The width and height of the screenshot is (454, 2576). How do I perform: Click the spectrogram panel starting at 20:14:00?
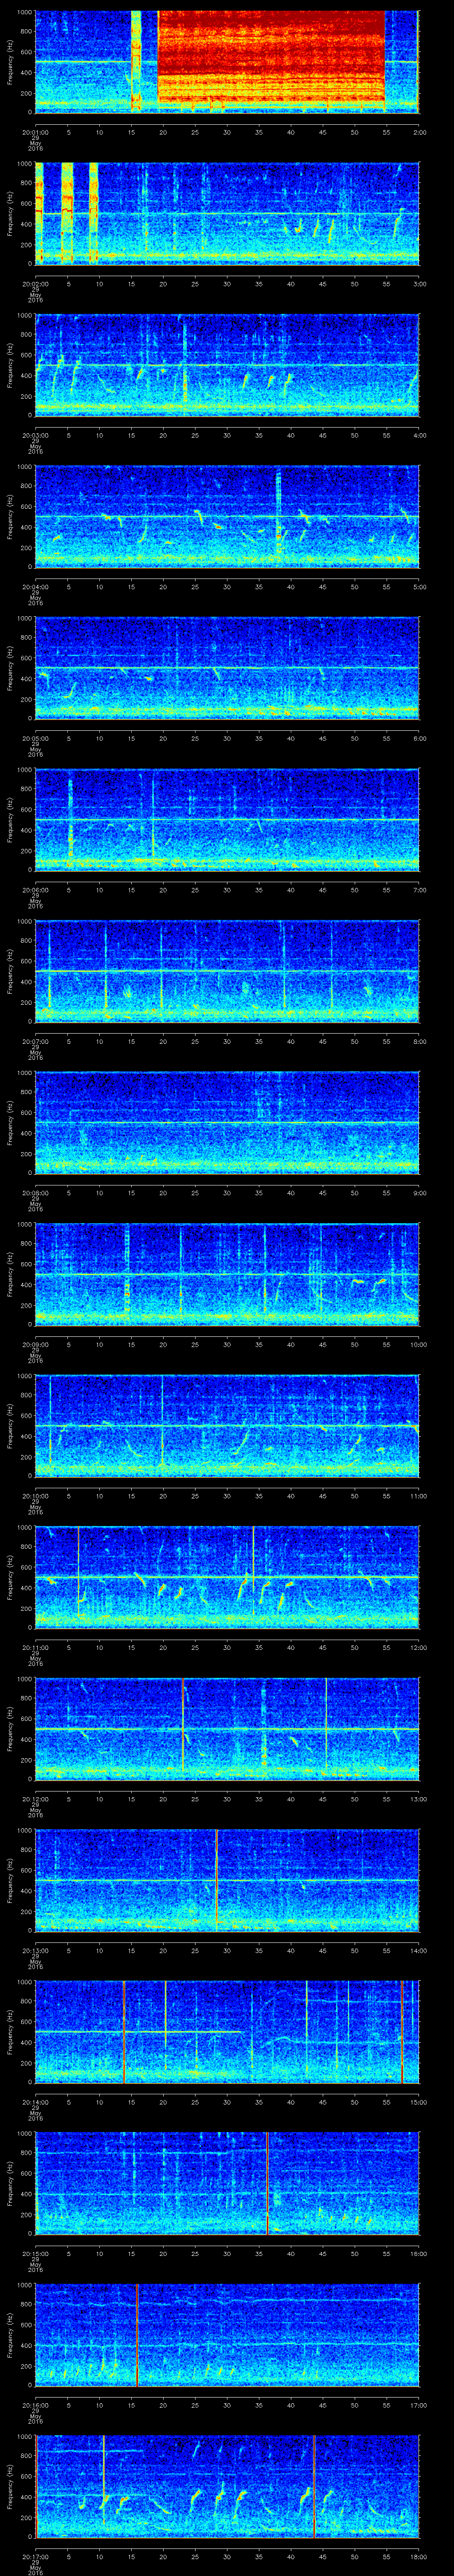coord(227,2033)
